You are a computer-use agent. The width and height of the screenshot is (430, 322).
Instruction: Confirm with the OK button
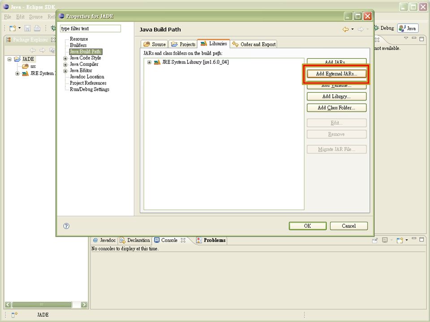point(307,226)
